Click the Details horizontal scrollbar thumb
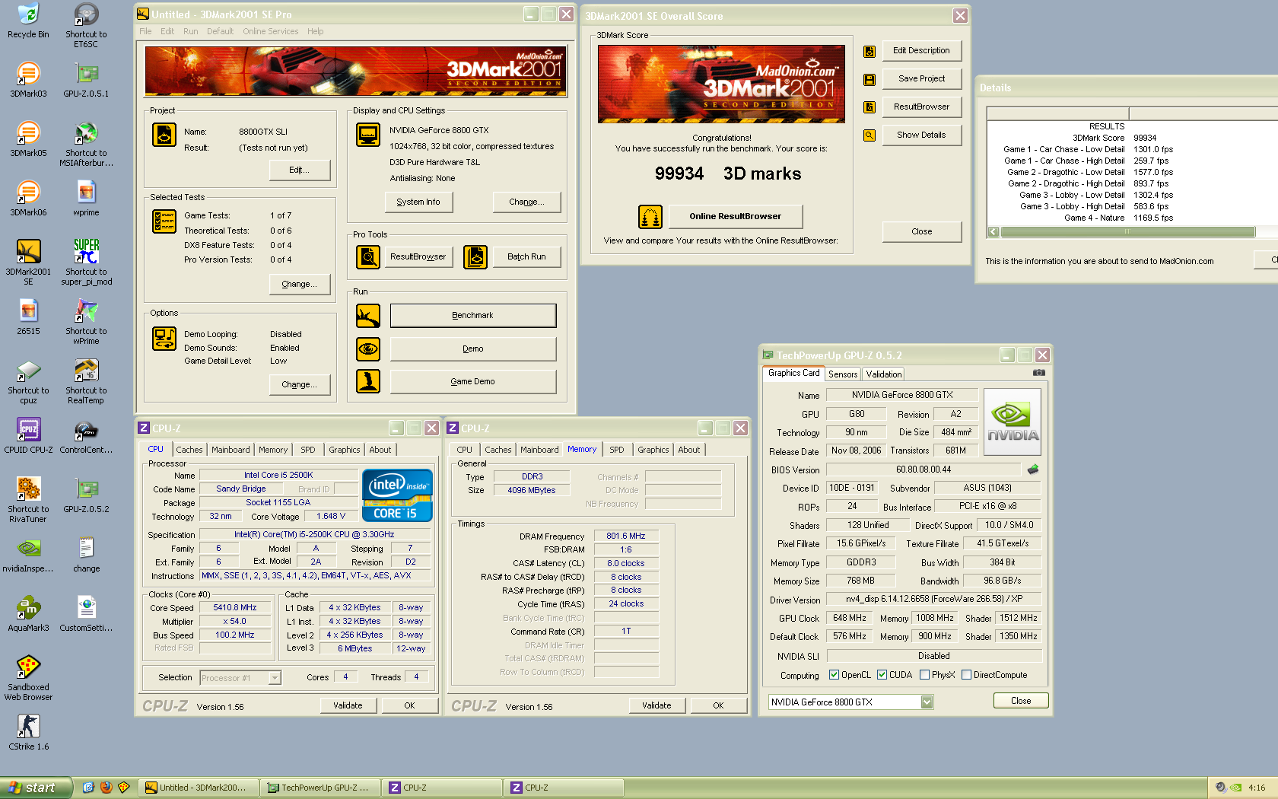Screen dimensions: 1278x799 (x=1127, y=232)
